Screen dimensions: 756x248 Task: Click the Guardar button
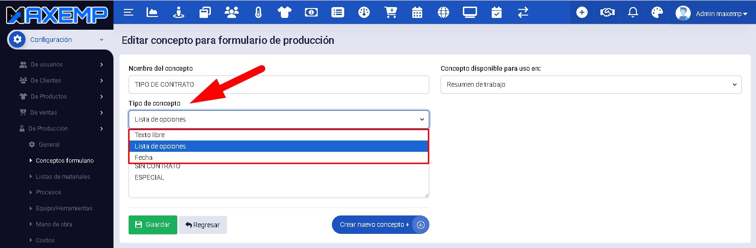(153, 225)
